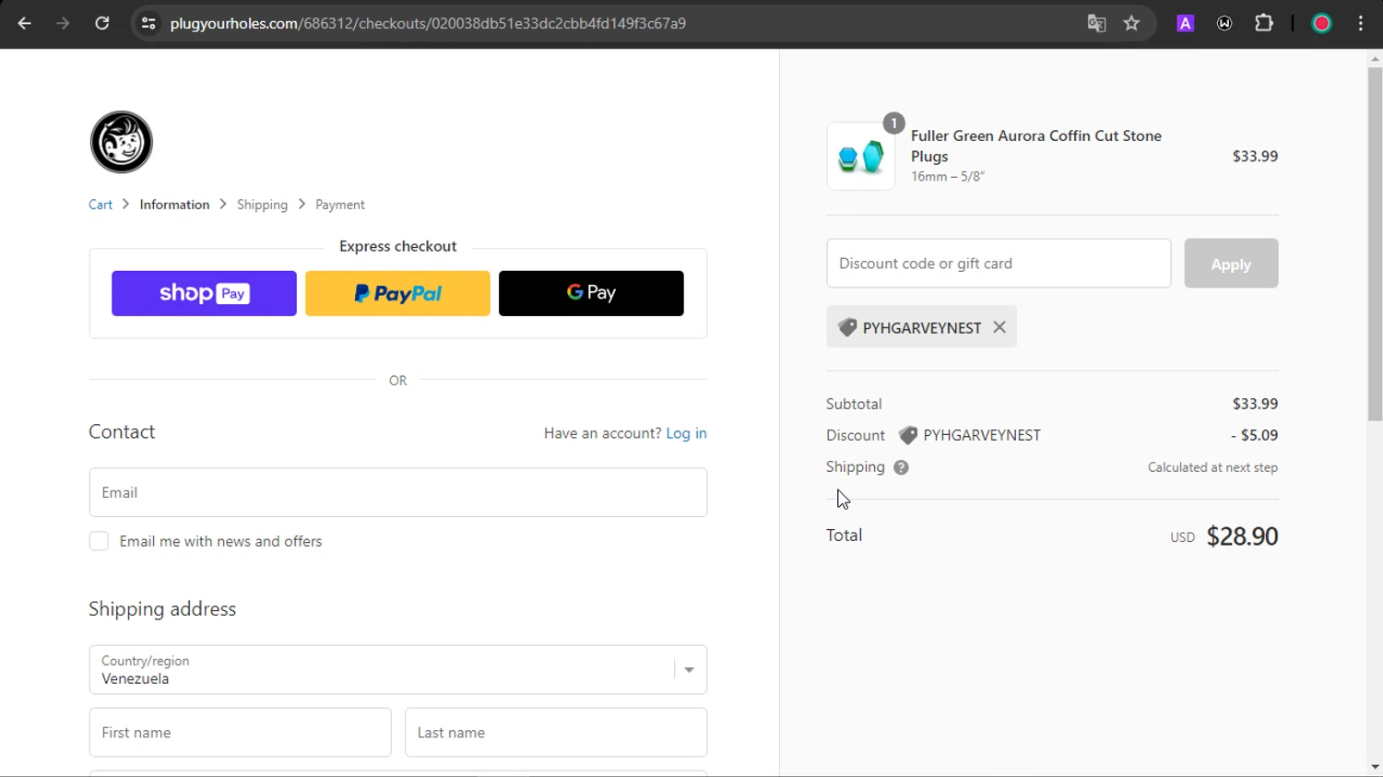
Task: Log in to your account
Action: click(x=686, y=433)
